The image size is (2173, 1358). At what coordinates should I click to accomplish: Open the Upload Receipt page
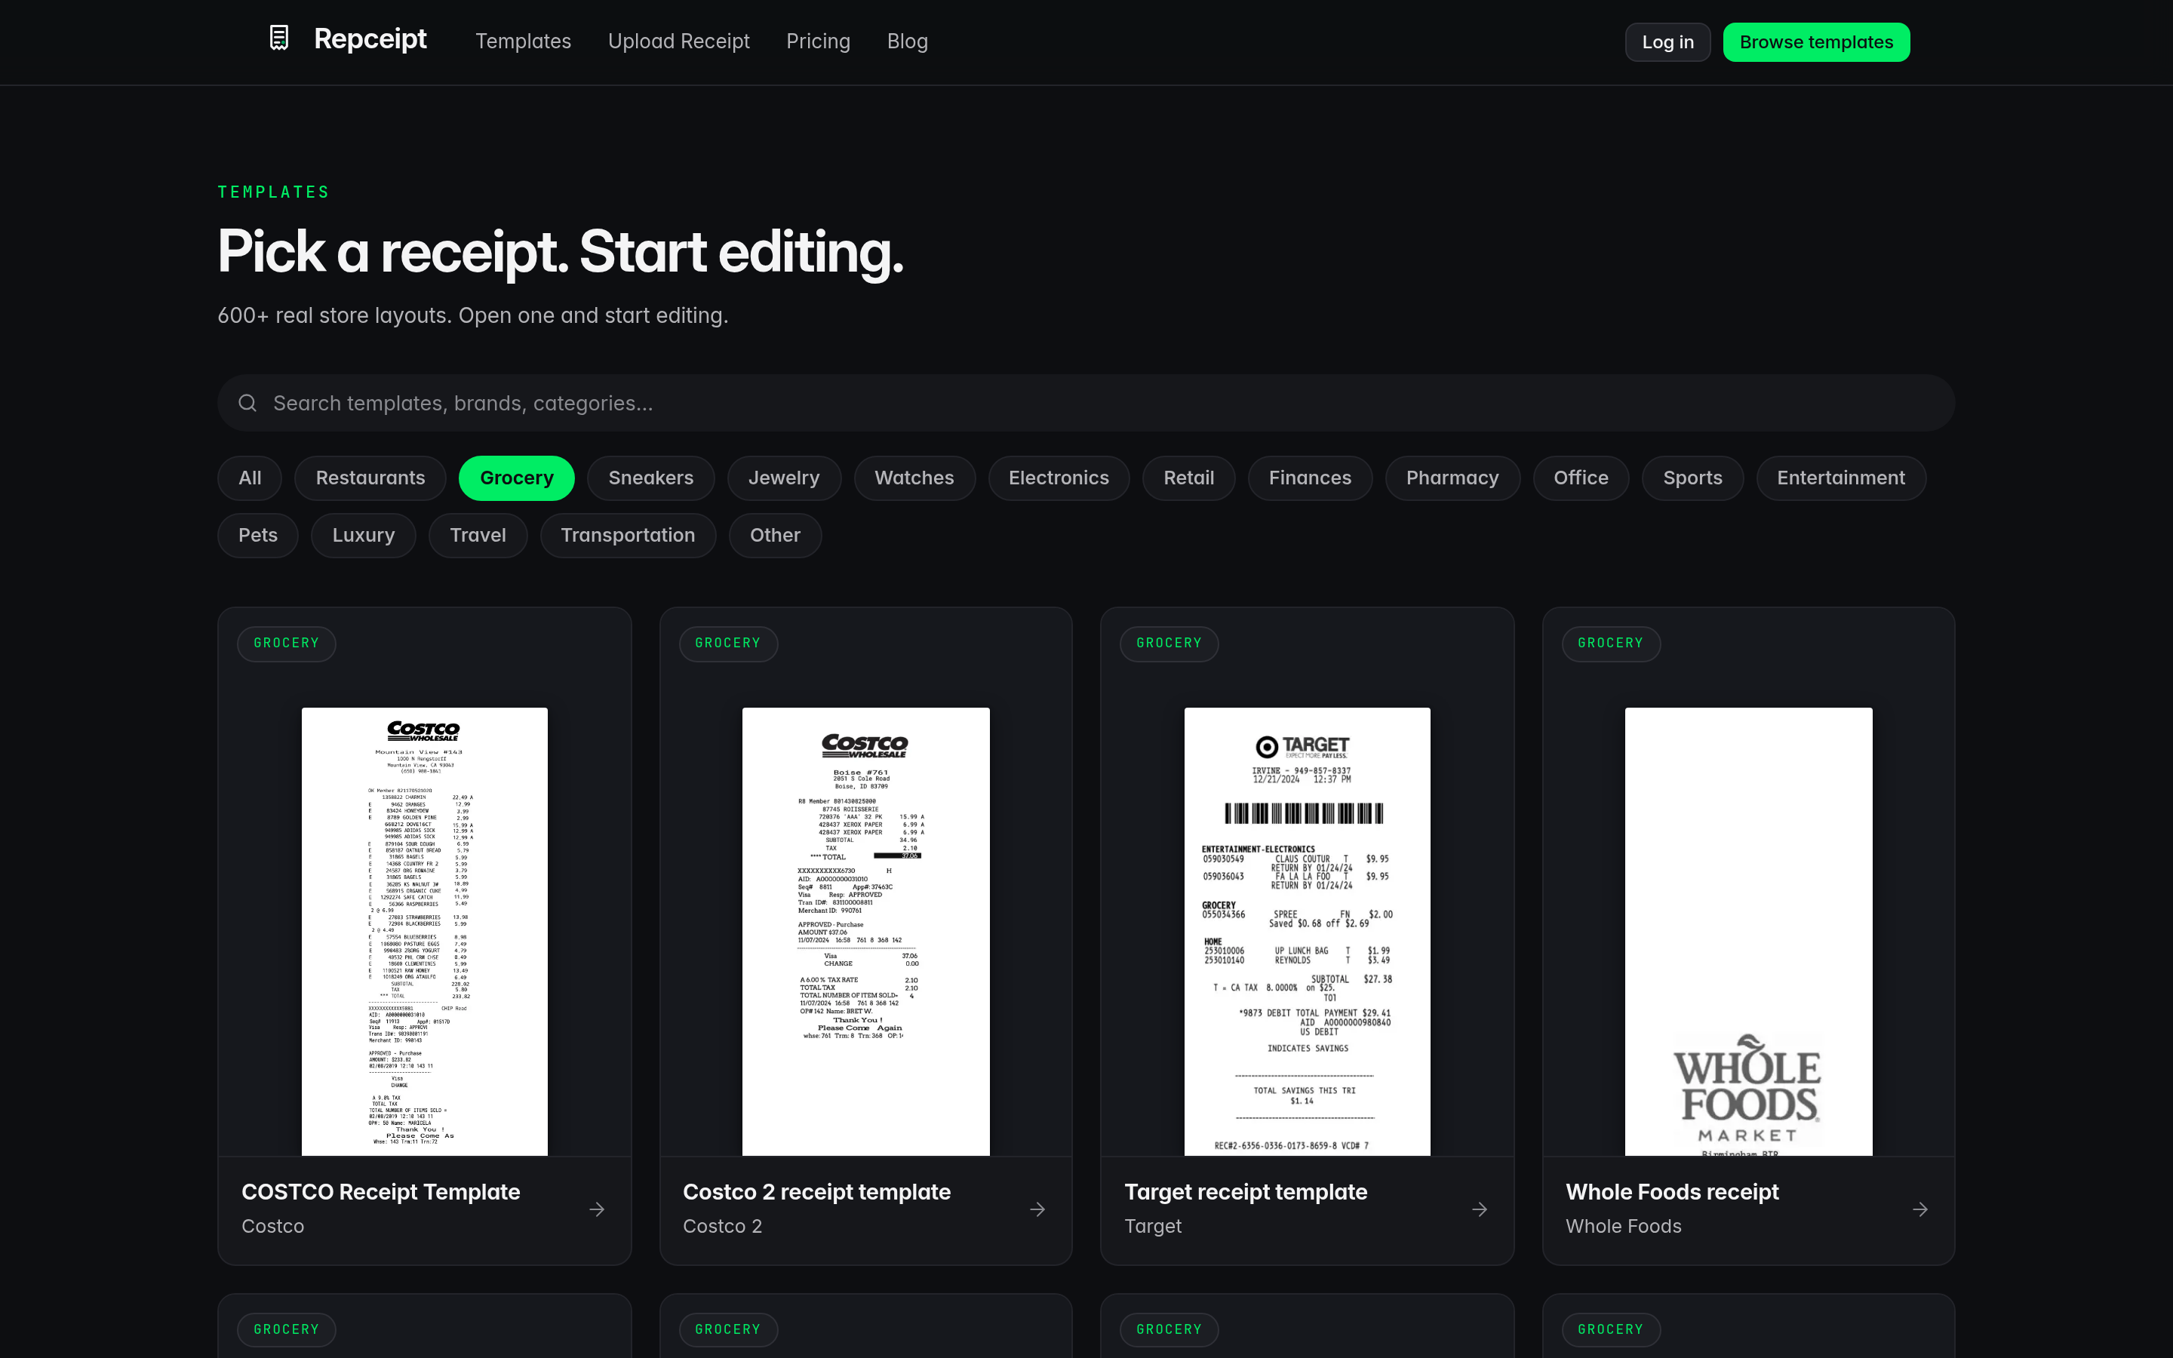pyautogui.click(x=679, y=41)
